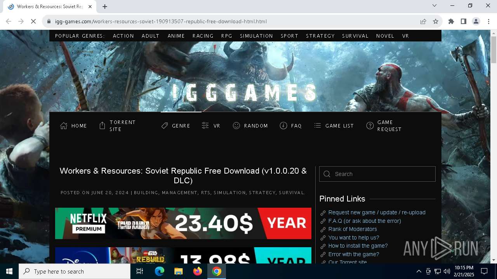Click the FAQ info icon
This screenshot has height=279, width=497.
pos(283,126)
